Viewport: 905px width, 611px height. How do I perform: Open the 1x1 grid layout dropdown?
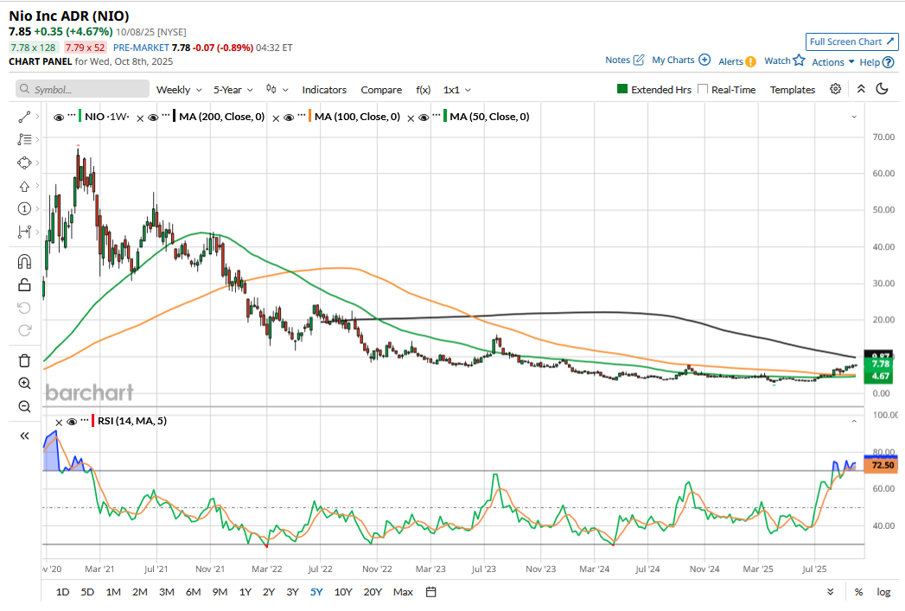(457, 89)
